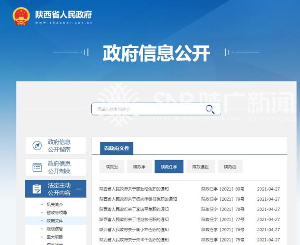Open 省政府领导 in the sidebar
Screen dimensions: 300x245
56,212
